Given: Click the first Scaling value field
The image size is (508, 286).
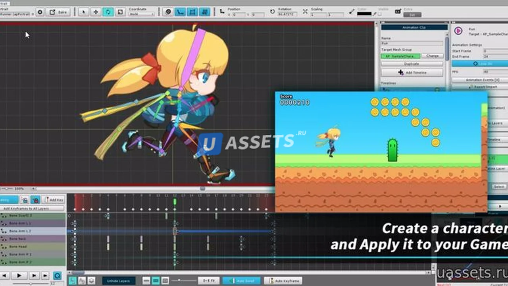Looking at the screenshot, I should coord(318,15).
